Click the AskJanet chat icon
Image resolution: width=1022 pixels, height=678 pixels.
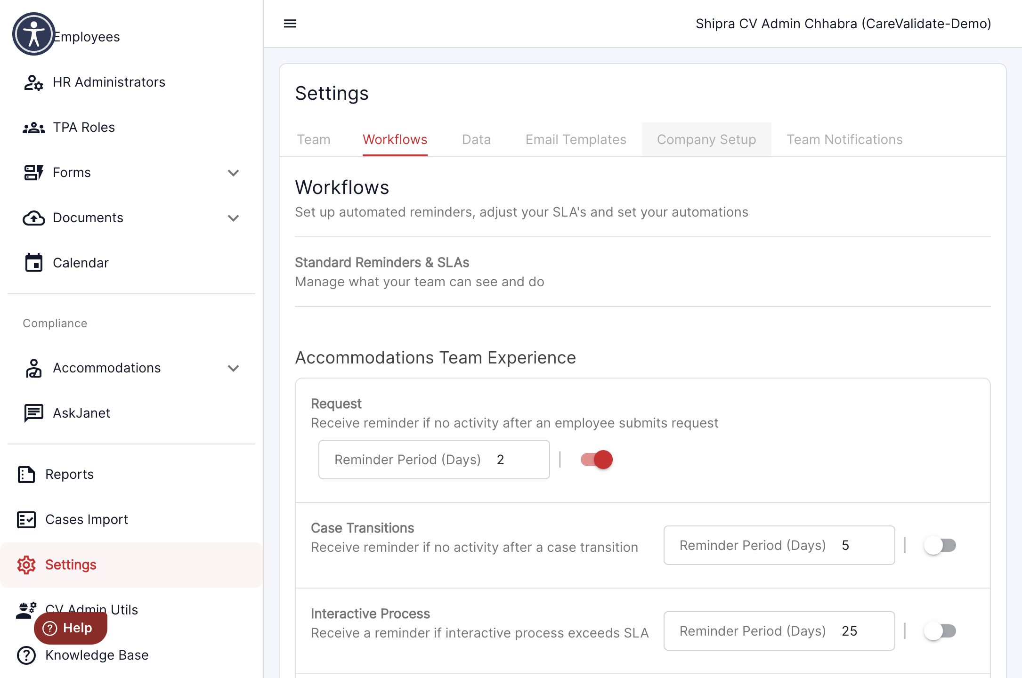(x=33, y=413)
